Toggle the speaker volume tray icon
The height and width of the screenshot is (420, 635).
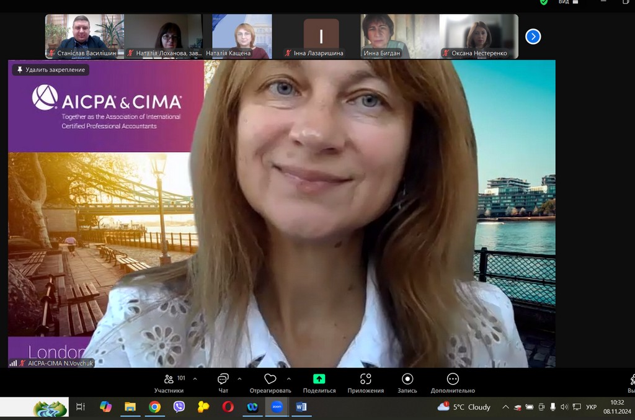pyautogui.click(x=564, y=407)
